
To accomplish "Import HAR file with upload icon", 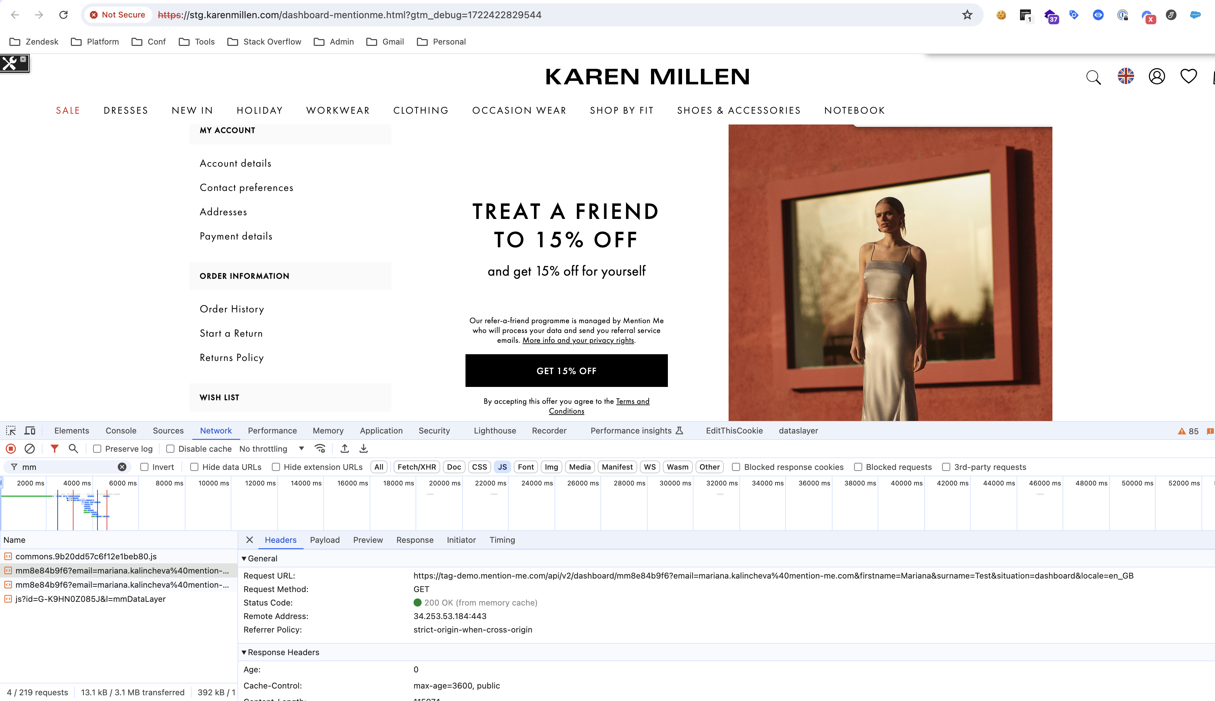I will [x=345, y=449].
